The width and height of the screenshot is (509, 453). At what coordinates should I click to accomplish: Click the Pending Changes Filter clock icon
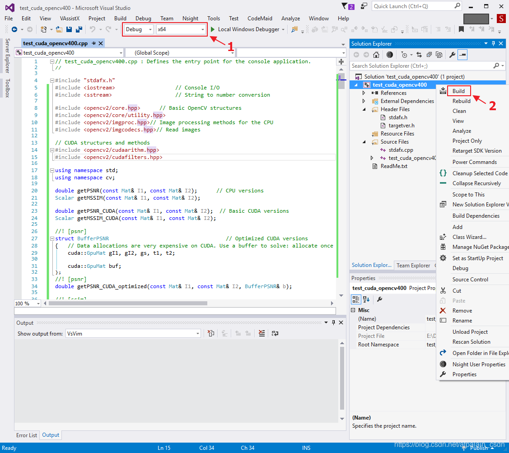tap(404, 55)
